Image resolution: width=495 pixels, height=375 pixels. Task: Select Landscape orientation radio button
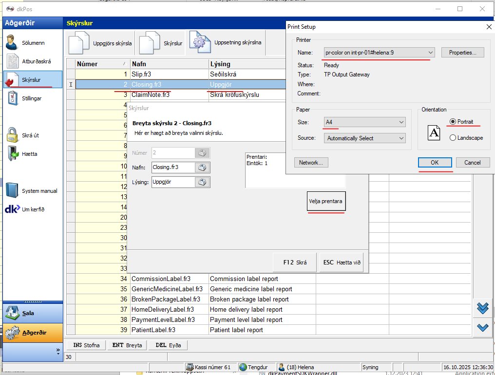click(x=453, y=138)
